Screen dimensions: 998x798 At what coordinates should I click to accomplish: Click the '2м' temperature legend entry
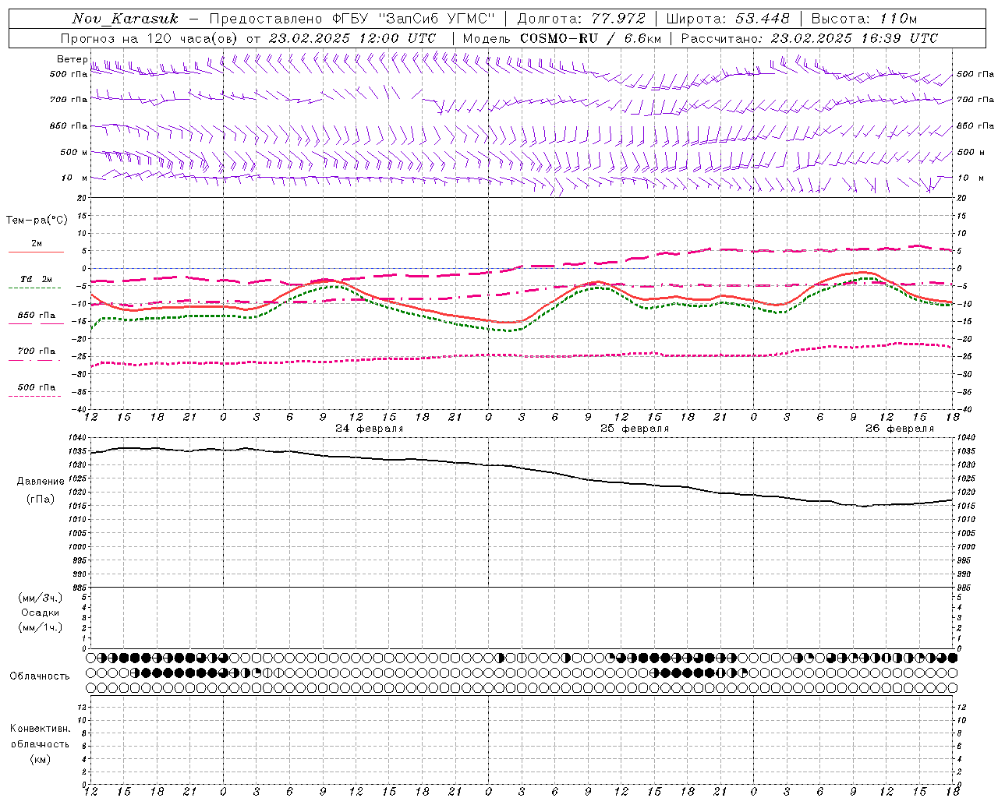37,244
